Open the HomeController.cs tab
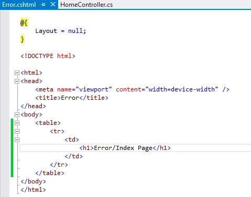Image resolution: width=251 pixels, height=197 pixels. [x=86, y=5]
